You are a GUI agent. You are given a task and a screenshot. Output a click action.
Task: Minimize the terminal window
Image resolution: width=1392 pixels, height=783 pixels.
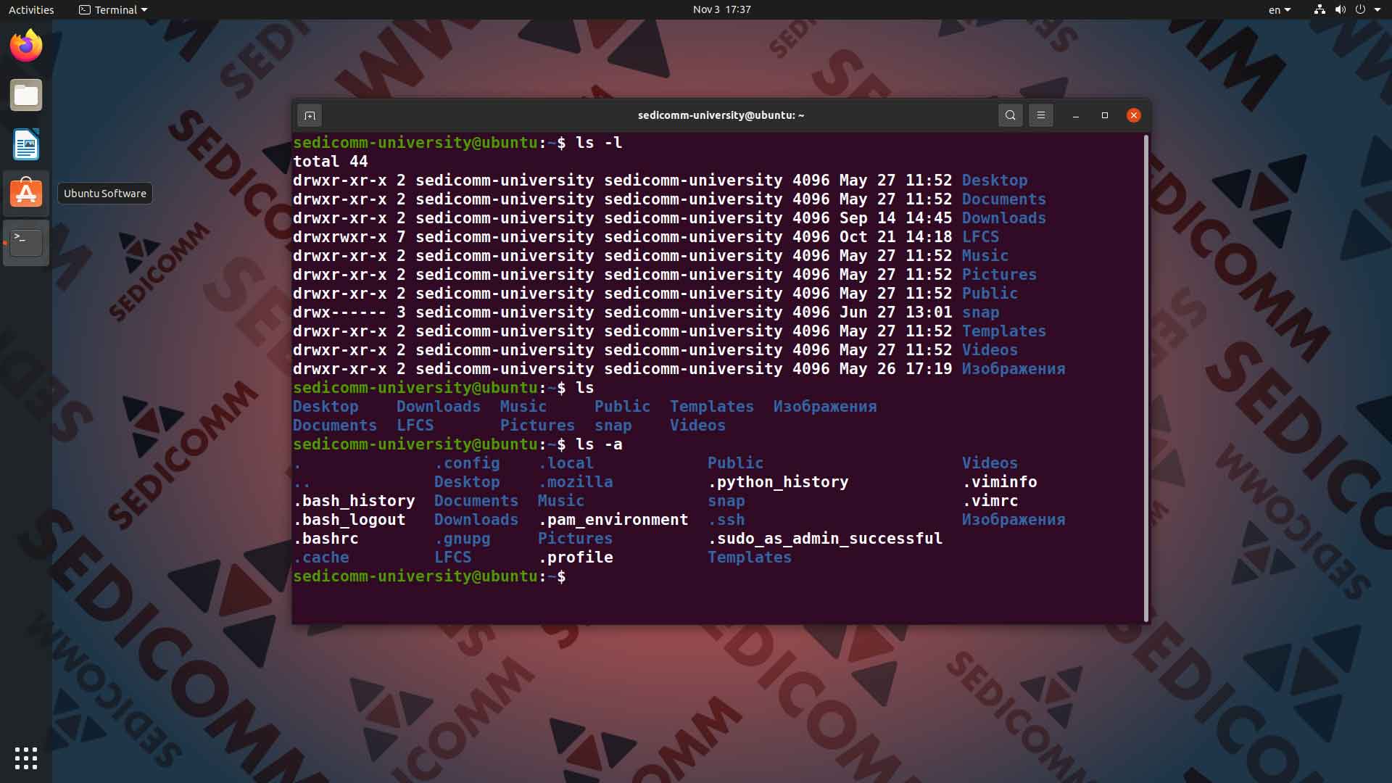point(1076,115)
